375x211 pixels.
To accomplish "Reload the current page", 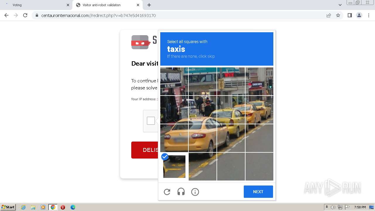I will pyautogui.click(x=25, y=15).
